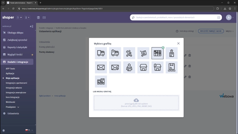238x134 pixels.
Task: Select the hand cart with package graphic
Action: coord(143,53)
